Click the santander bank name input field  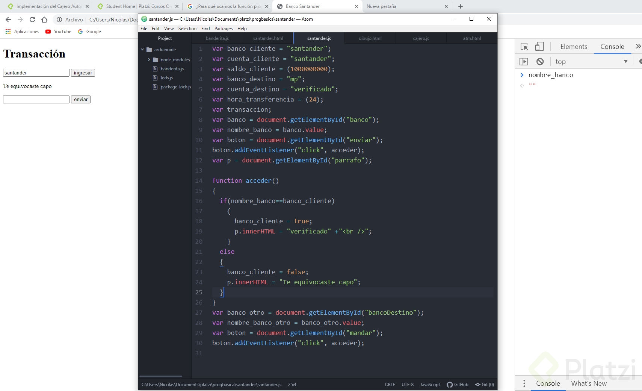pos(36,73)
